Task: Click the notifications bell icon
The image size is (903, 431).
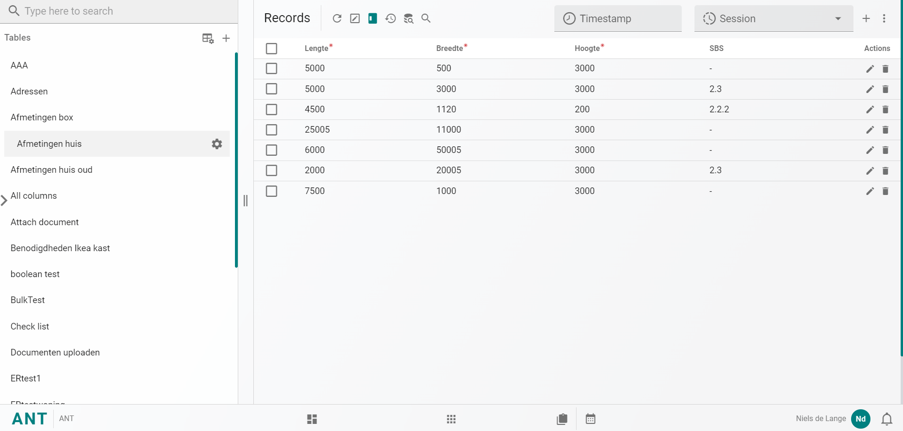Action: tap(886, 419)
